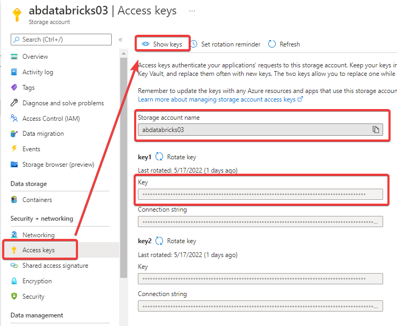Click the key1 heading text
The width and height of the screenshot is (397, 326).
pos(144,157)
